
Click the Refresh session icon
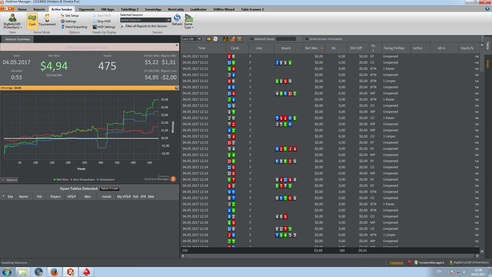177,20
